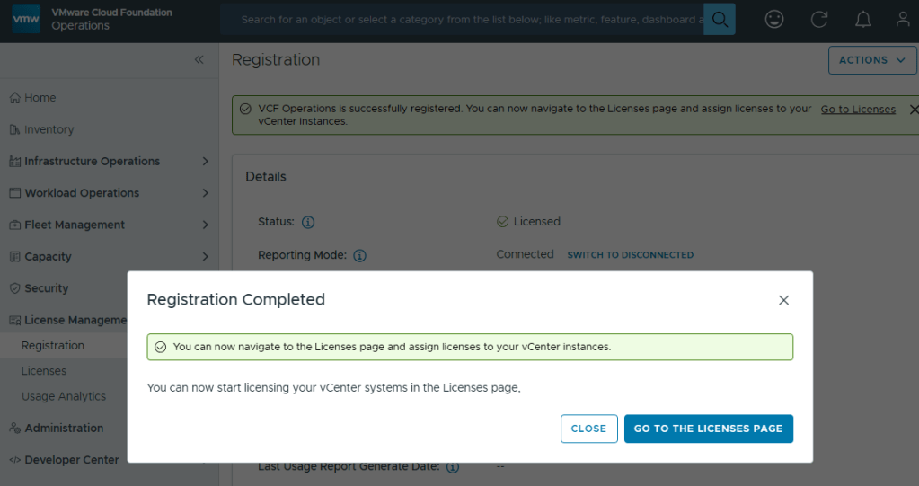
Task: Open the notifications bell
Action: pyautogui.click(x=862, y=19)
